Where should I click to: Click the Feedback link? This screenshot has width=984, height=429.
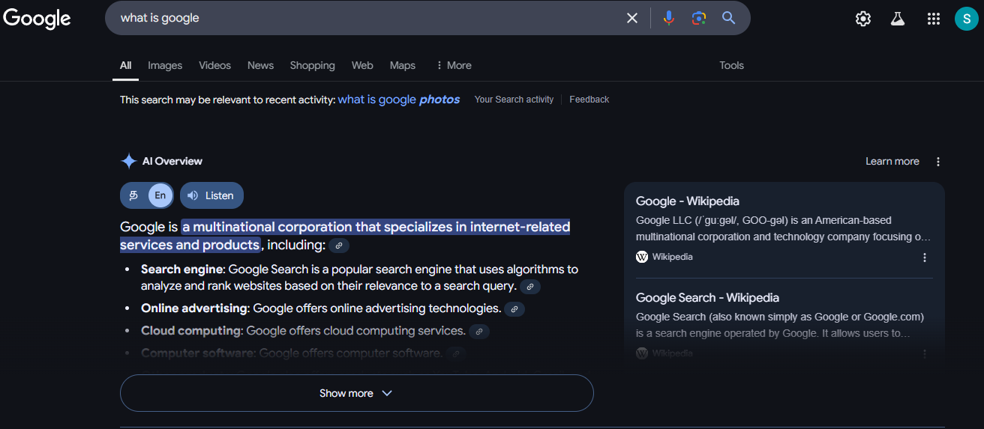(589, 100)
